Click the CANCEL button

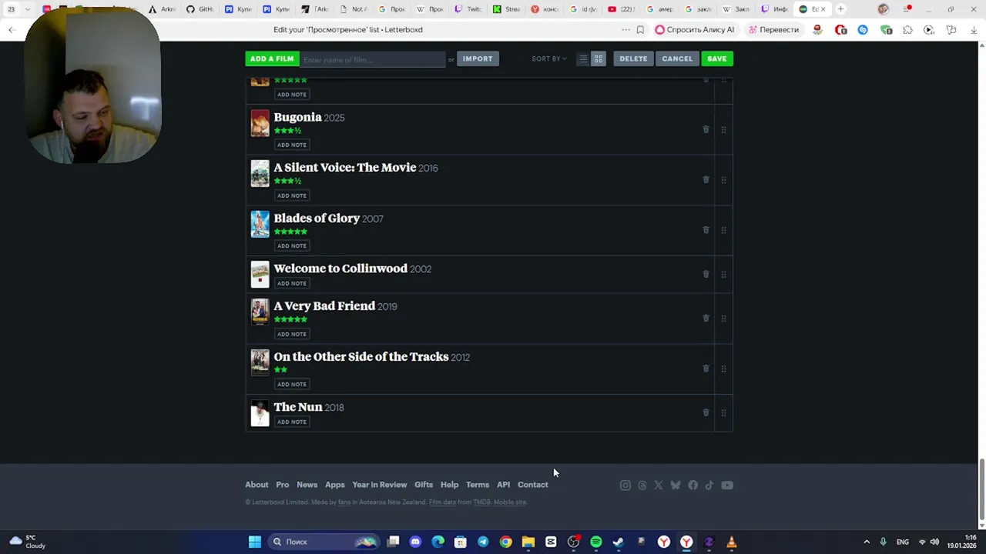click(x=677, y=58)
